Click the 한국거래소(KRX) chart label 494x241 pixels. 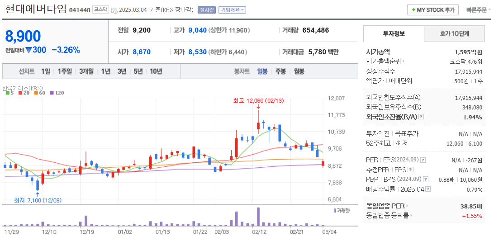pos(22,88)
